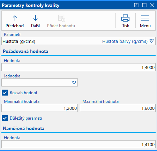
Task: Click the Minimální hodnota label
Action: 22,101
